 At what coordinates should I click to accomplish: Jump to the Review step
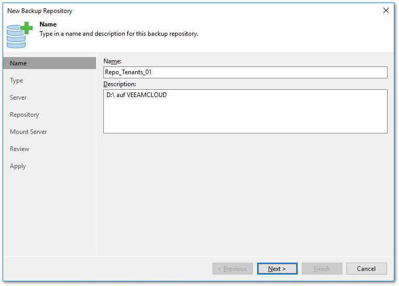pyautogui.click(x=20, y=149)
